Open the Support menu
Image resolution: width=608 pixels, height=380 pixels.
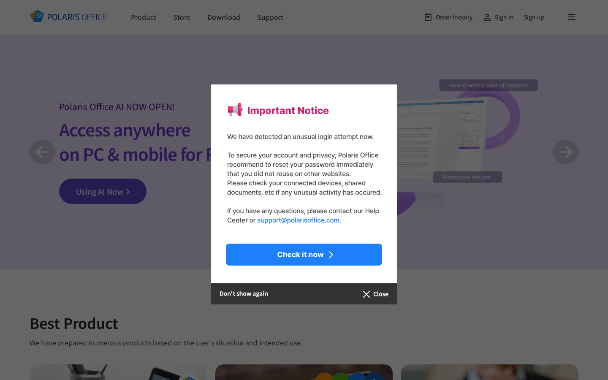click(x=270, y=17)
